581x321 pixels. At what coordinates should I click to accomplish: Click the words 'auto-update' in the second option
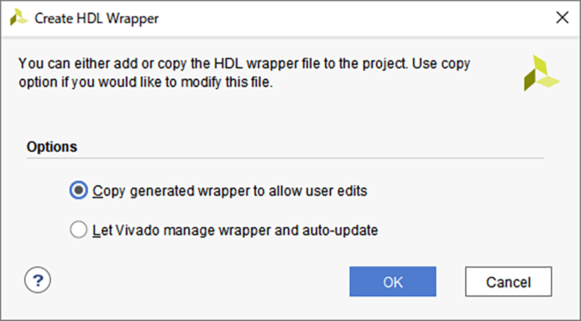340,230
